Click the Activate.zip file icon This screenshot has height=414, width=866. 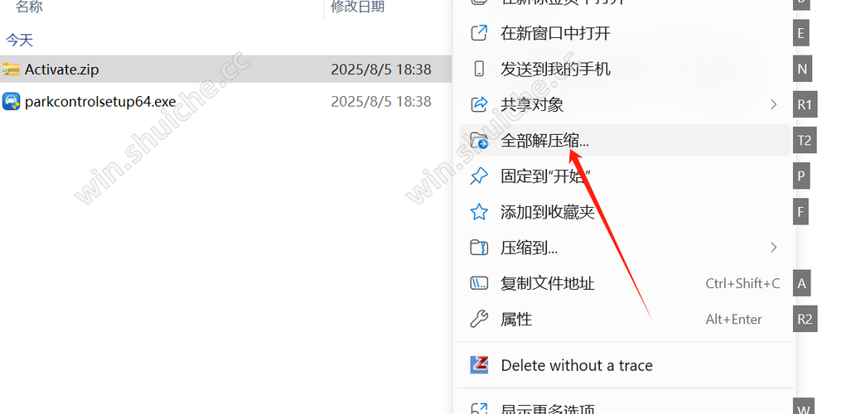(x=11, y=70)
